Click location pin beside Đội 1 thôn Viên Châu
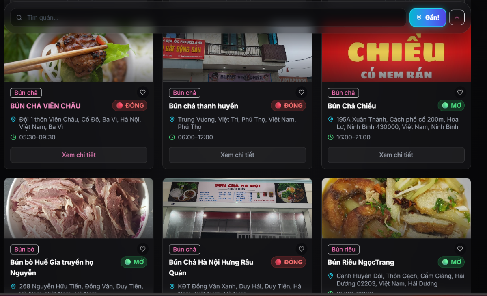This screenshot has height=296, width=487. click(13, 120)
